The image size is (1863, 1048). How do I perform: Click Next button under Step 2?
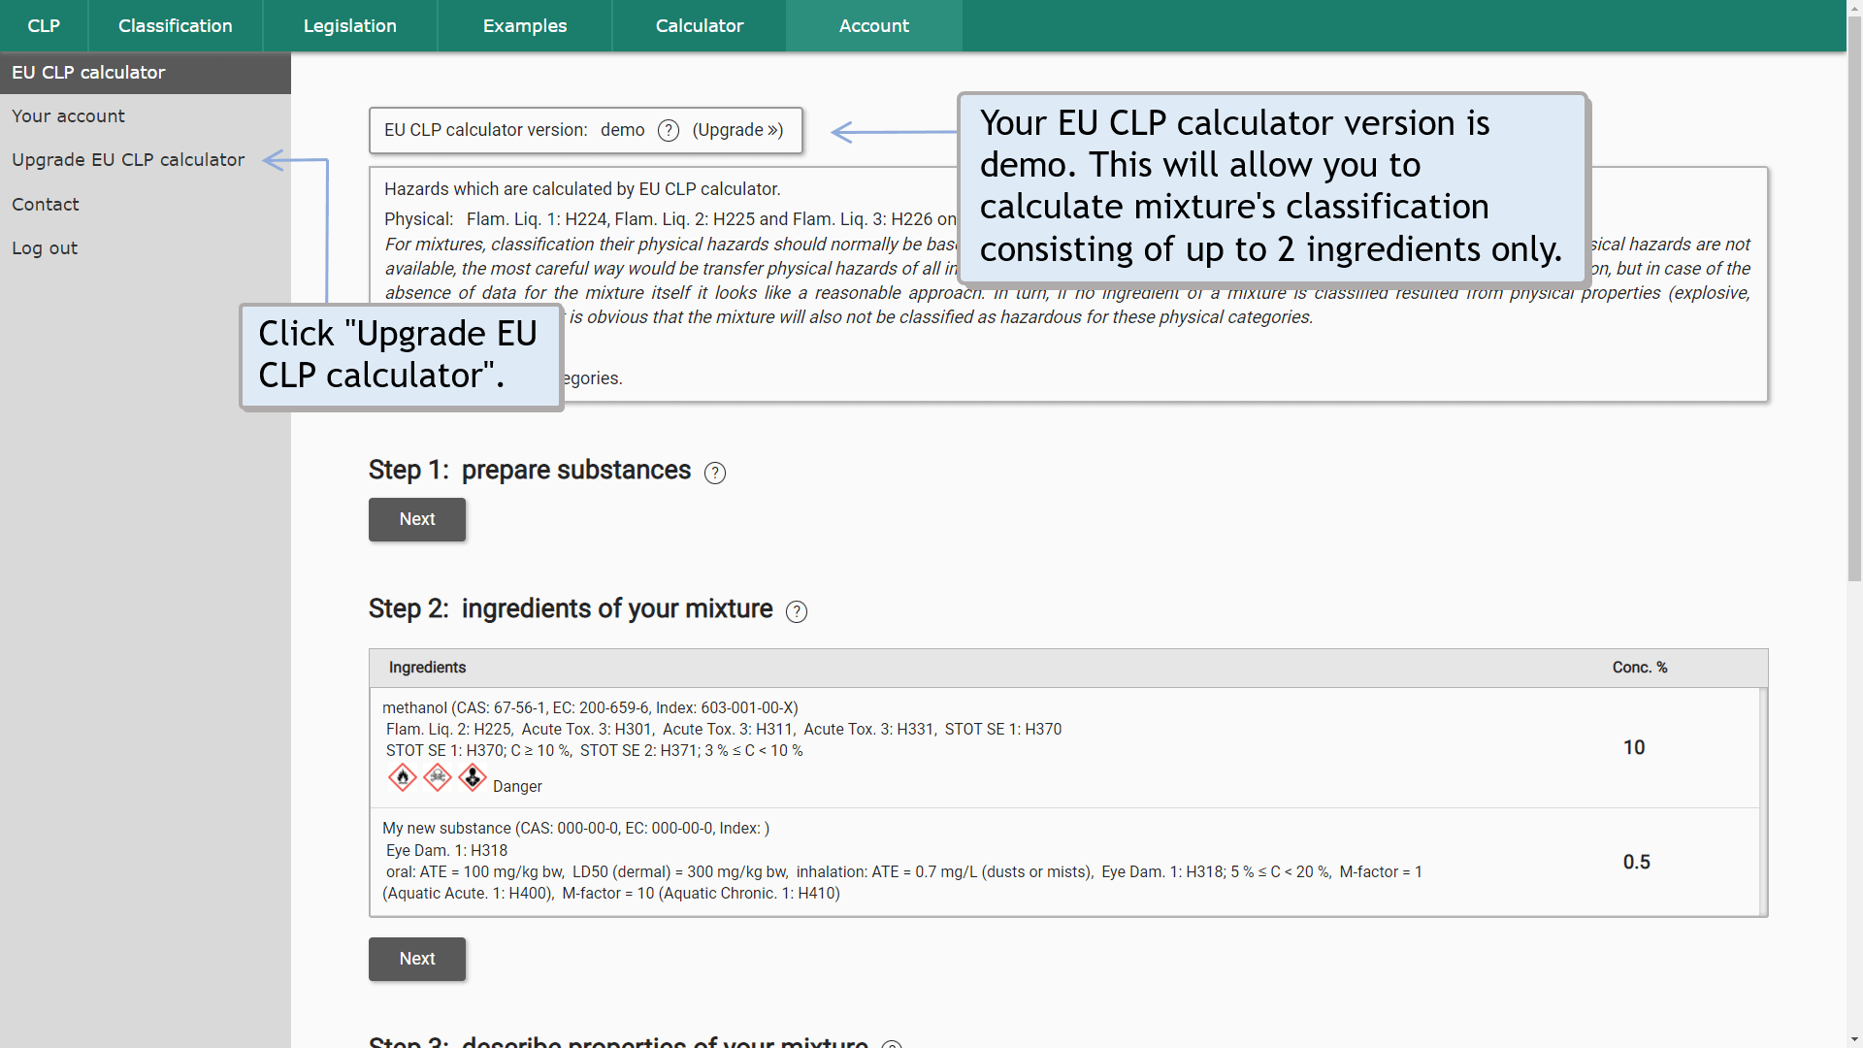coord(417,959)
